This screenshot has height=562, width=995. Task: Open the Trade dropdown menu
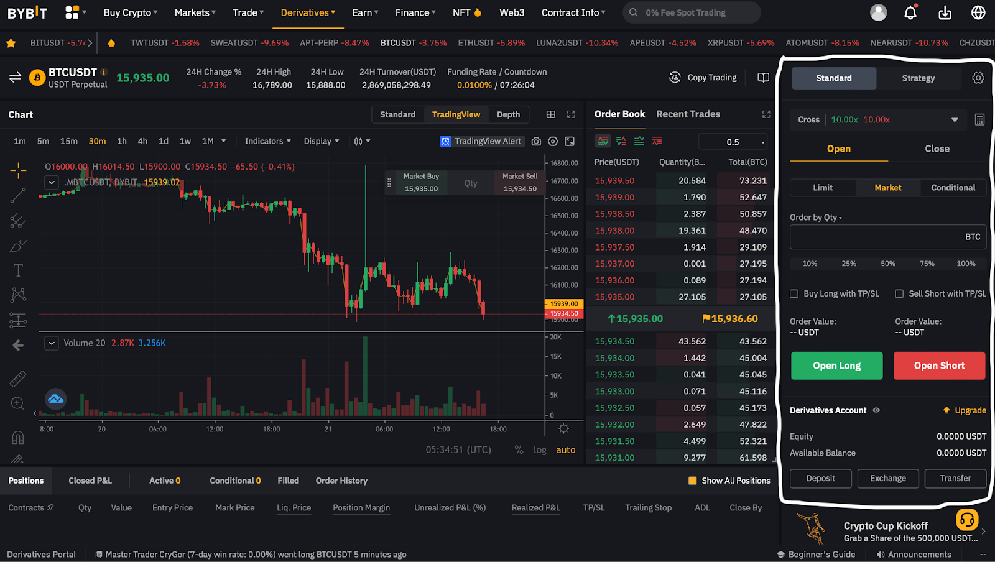[x=248, y=12]
